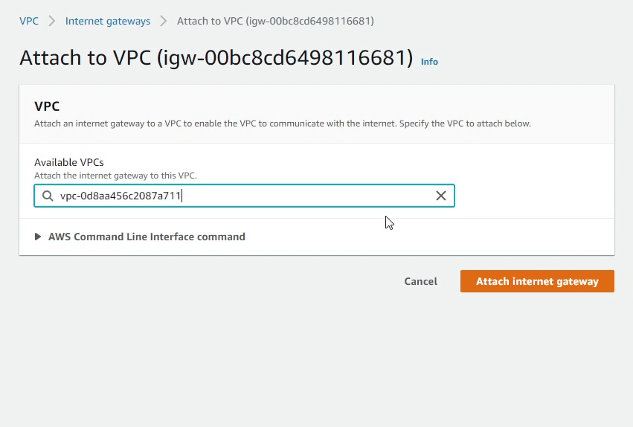Select current breadcrumb 'Attach to VPC' text
This screenshot has height=427, width=633.
tap(275, 21)
